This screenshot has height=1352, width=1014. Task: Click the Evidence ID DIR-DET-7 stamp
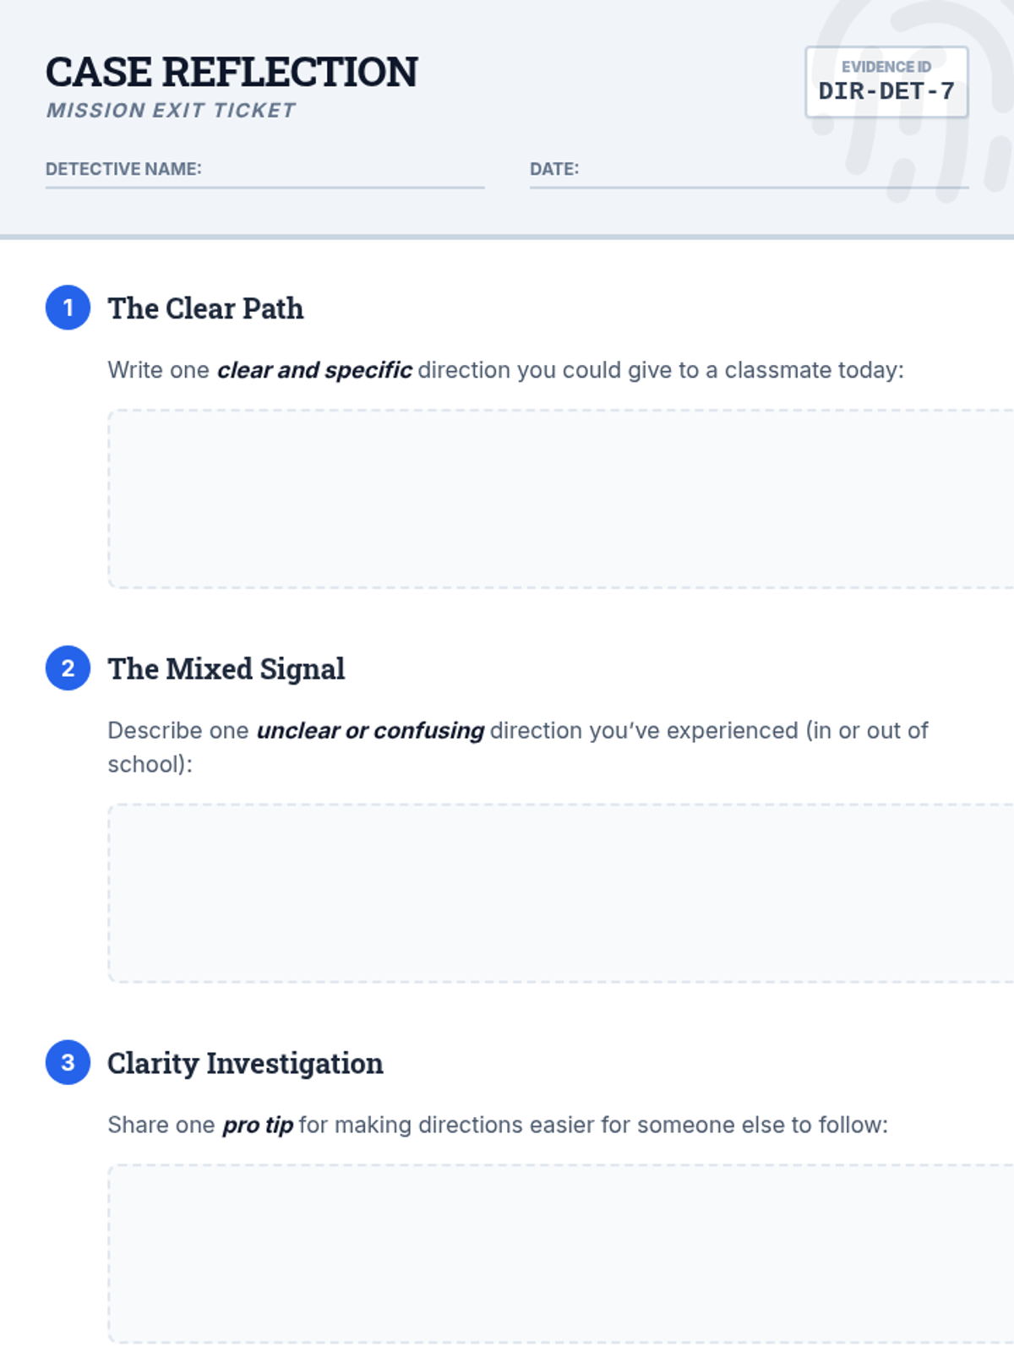point(886,82)
